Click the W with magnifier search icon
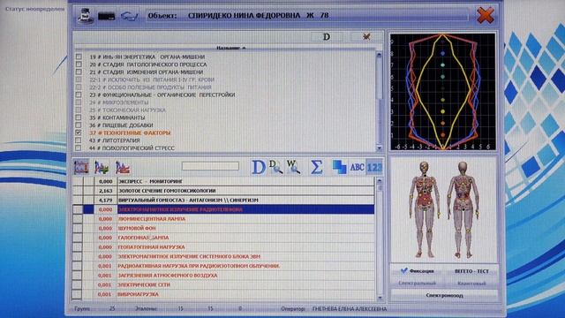Screen dimensions: 565x318 [294, 167]
